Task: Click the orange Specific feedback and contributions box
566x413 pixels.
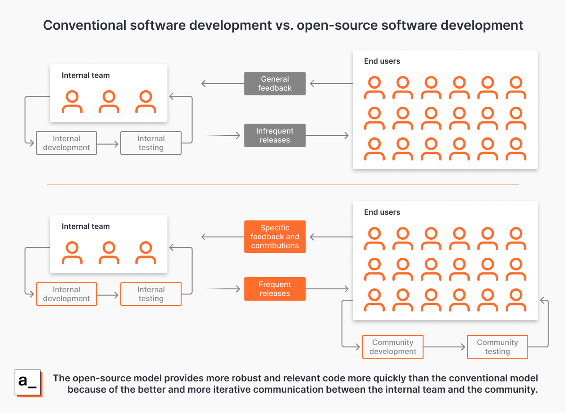Action: [x=275, y=236]
